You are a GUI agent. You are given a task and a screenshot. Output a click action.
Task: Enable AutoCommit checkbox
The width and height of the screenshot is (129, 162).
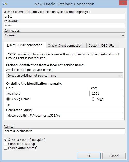click(x=6, y=148)
